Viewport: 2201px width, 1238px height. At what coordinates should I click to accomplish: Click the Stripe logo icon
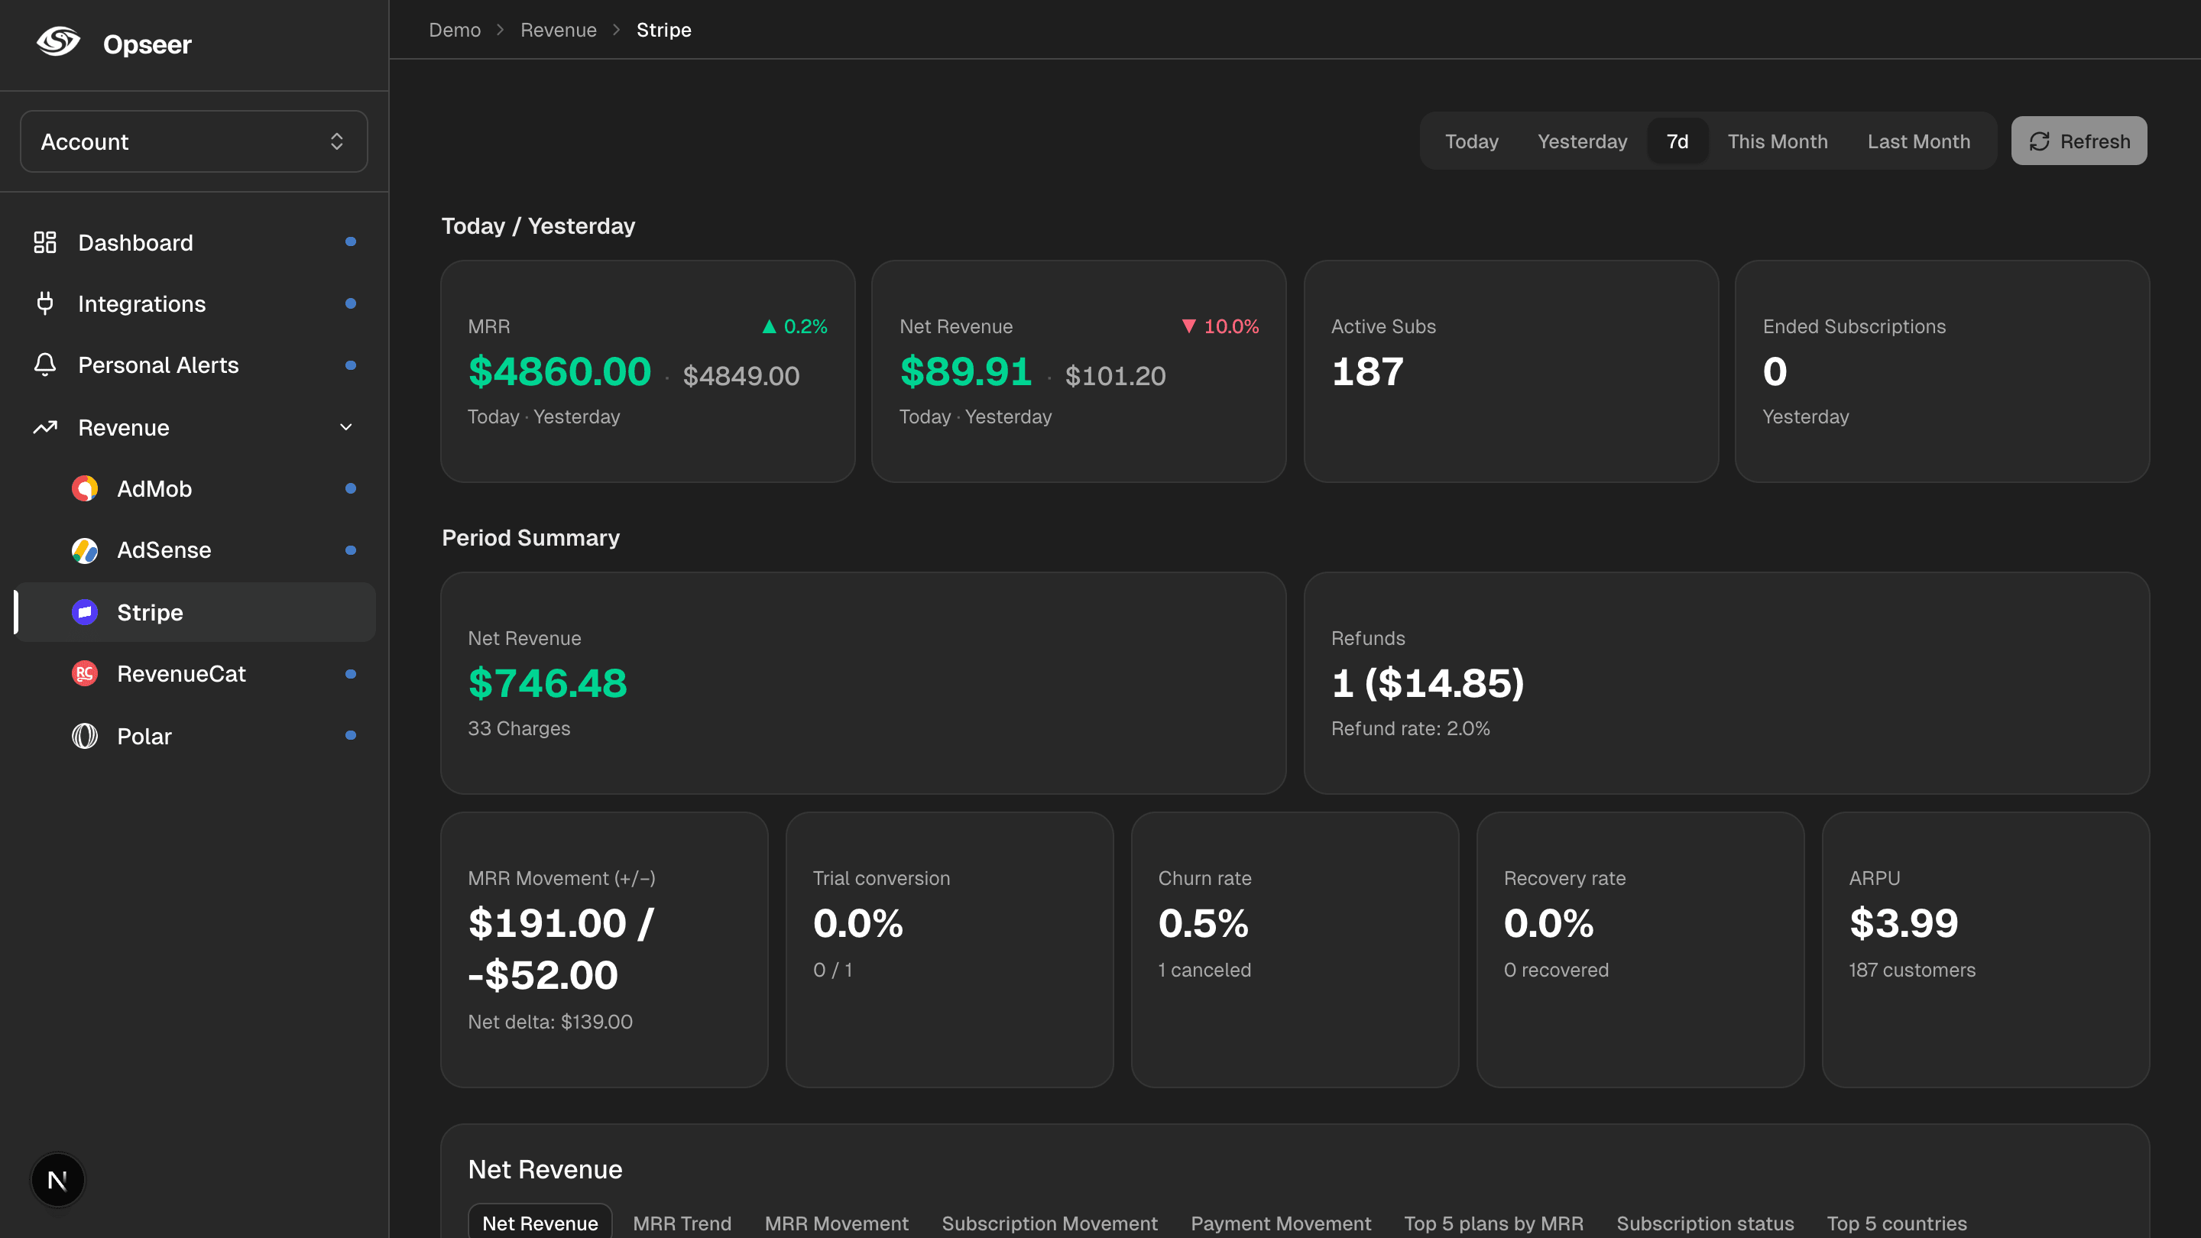tap(85, 611)
